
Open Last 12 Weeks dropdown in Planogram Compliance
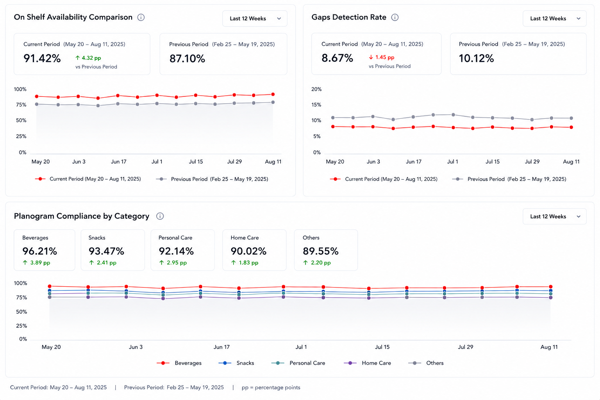554,216
